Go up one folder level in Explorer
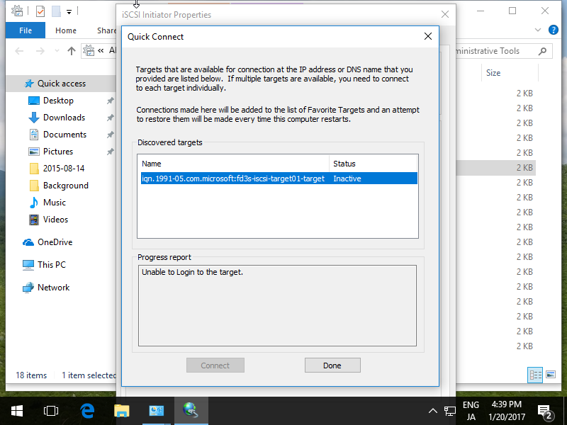Image resolution: width=567 pixels, height=425 pixels. (x=72, y=51)
